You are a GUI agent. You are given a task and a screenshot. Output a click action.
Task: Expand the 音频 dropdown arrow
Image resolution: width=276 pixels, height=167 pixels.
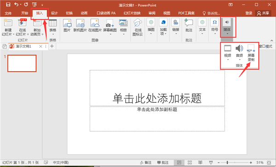(x=240, y=60)
